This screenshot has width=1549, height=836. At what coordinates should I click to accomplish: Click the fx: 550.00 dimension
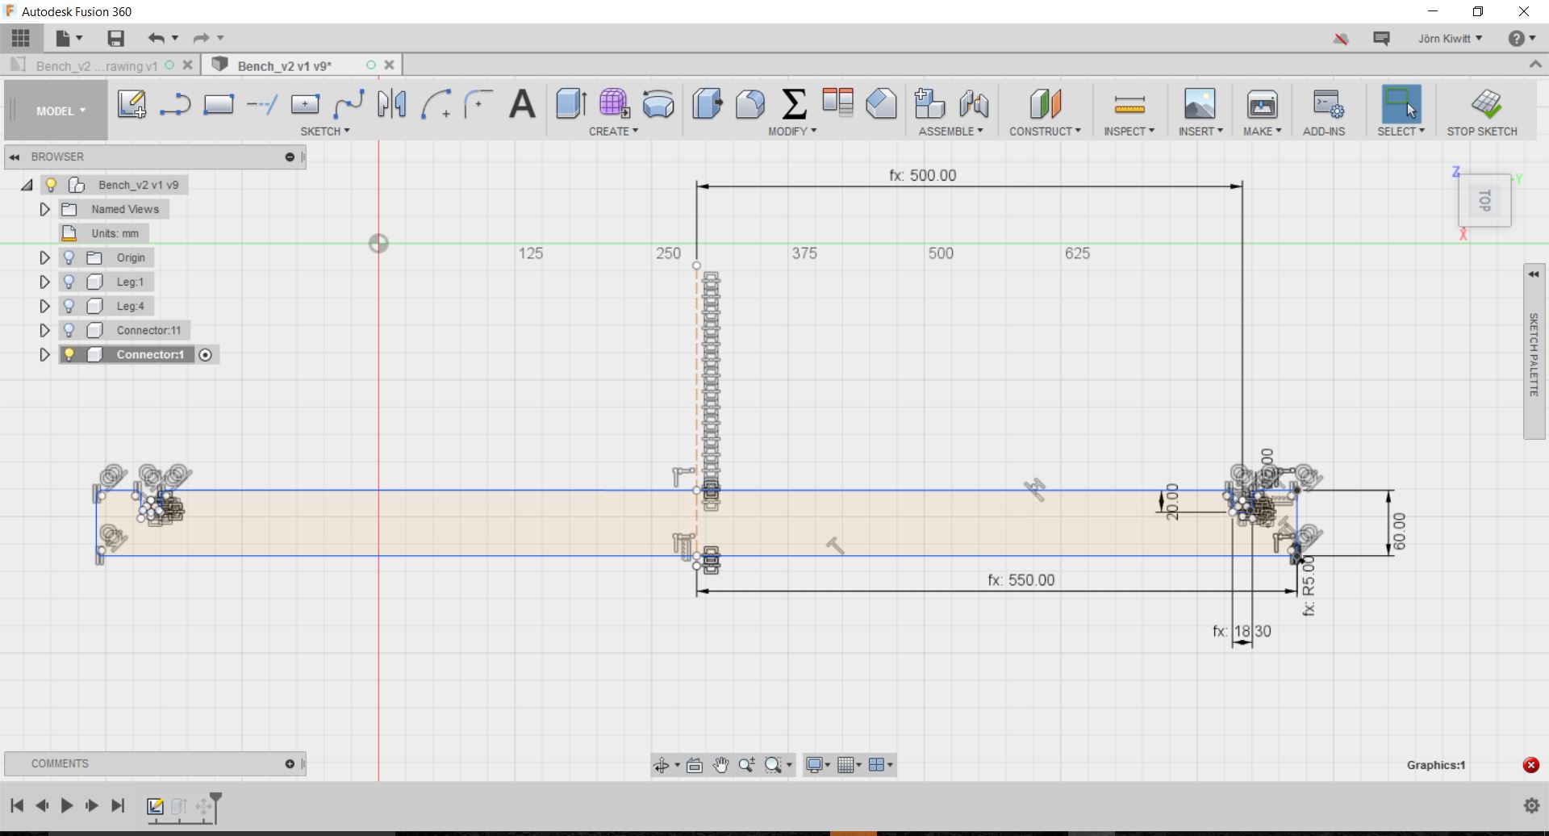click(1021, 580)
